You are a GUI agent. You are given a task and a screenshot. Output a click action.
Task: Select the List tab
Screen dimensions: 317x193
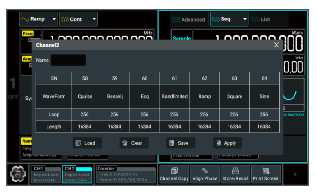point(269,19)
